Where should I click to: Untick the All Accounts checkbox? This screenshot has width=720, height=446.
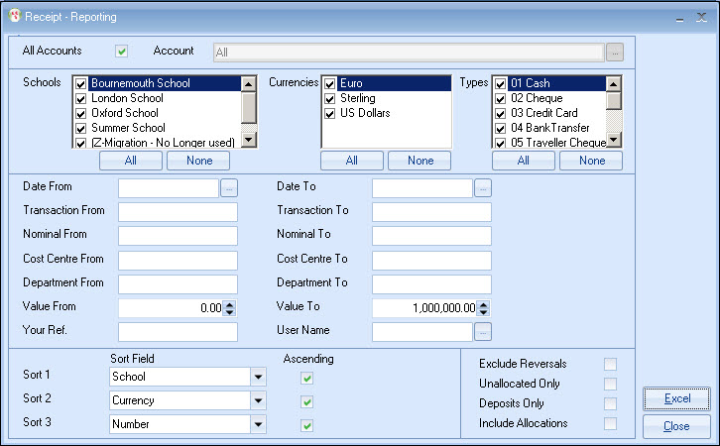tap(122, 52)
